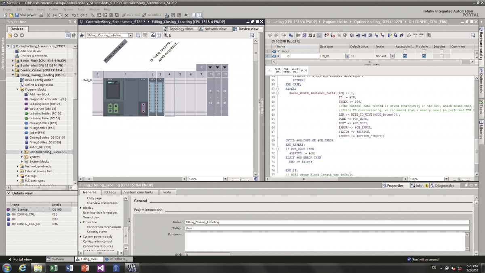Open Internet Explorer from taskbar
This screenshot has height=273, width=485.
(x=22, y=268)
